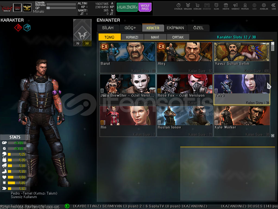Filter by ORTAK characters

tap(178, 37)
